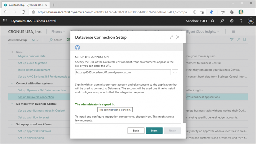Open a new browser tab
Screen dimensions: 256x144
[x=53, y=5]
